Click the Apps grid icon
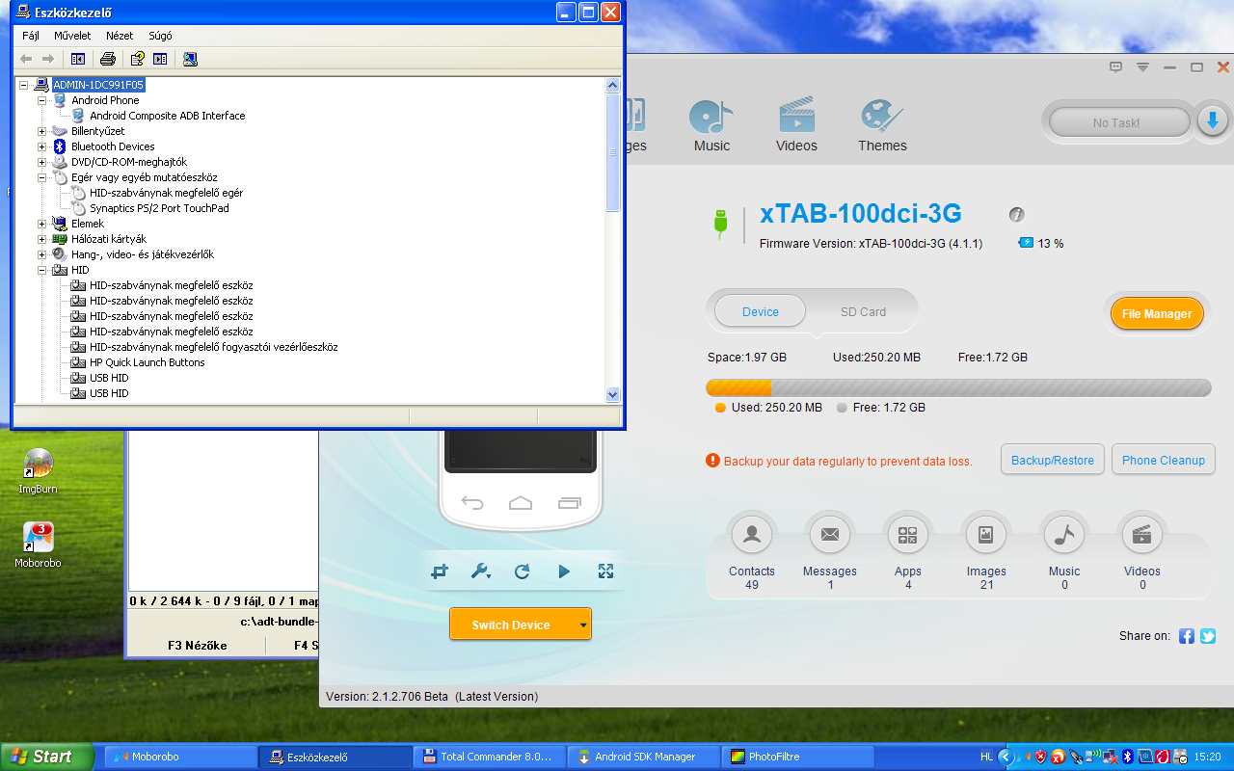The width and height of the screenshot is (1234, 771). (x=907, y=535)
